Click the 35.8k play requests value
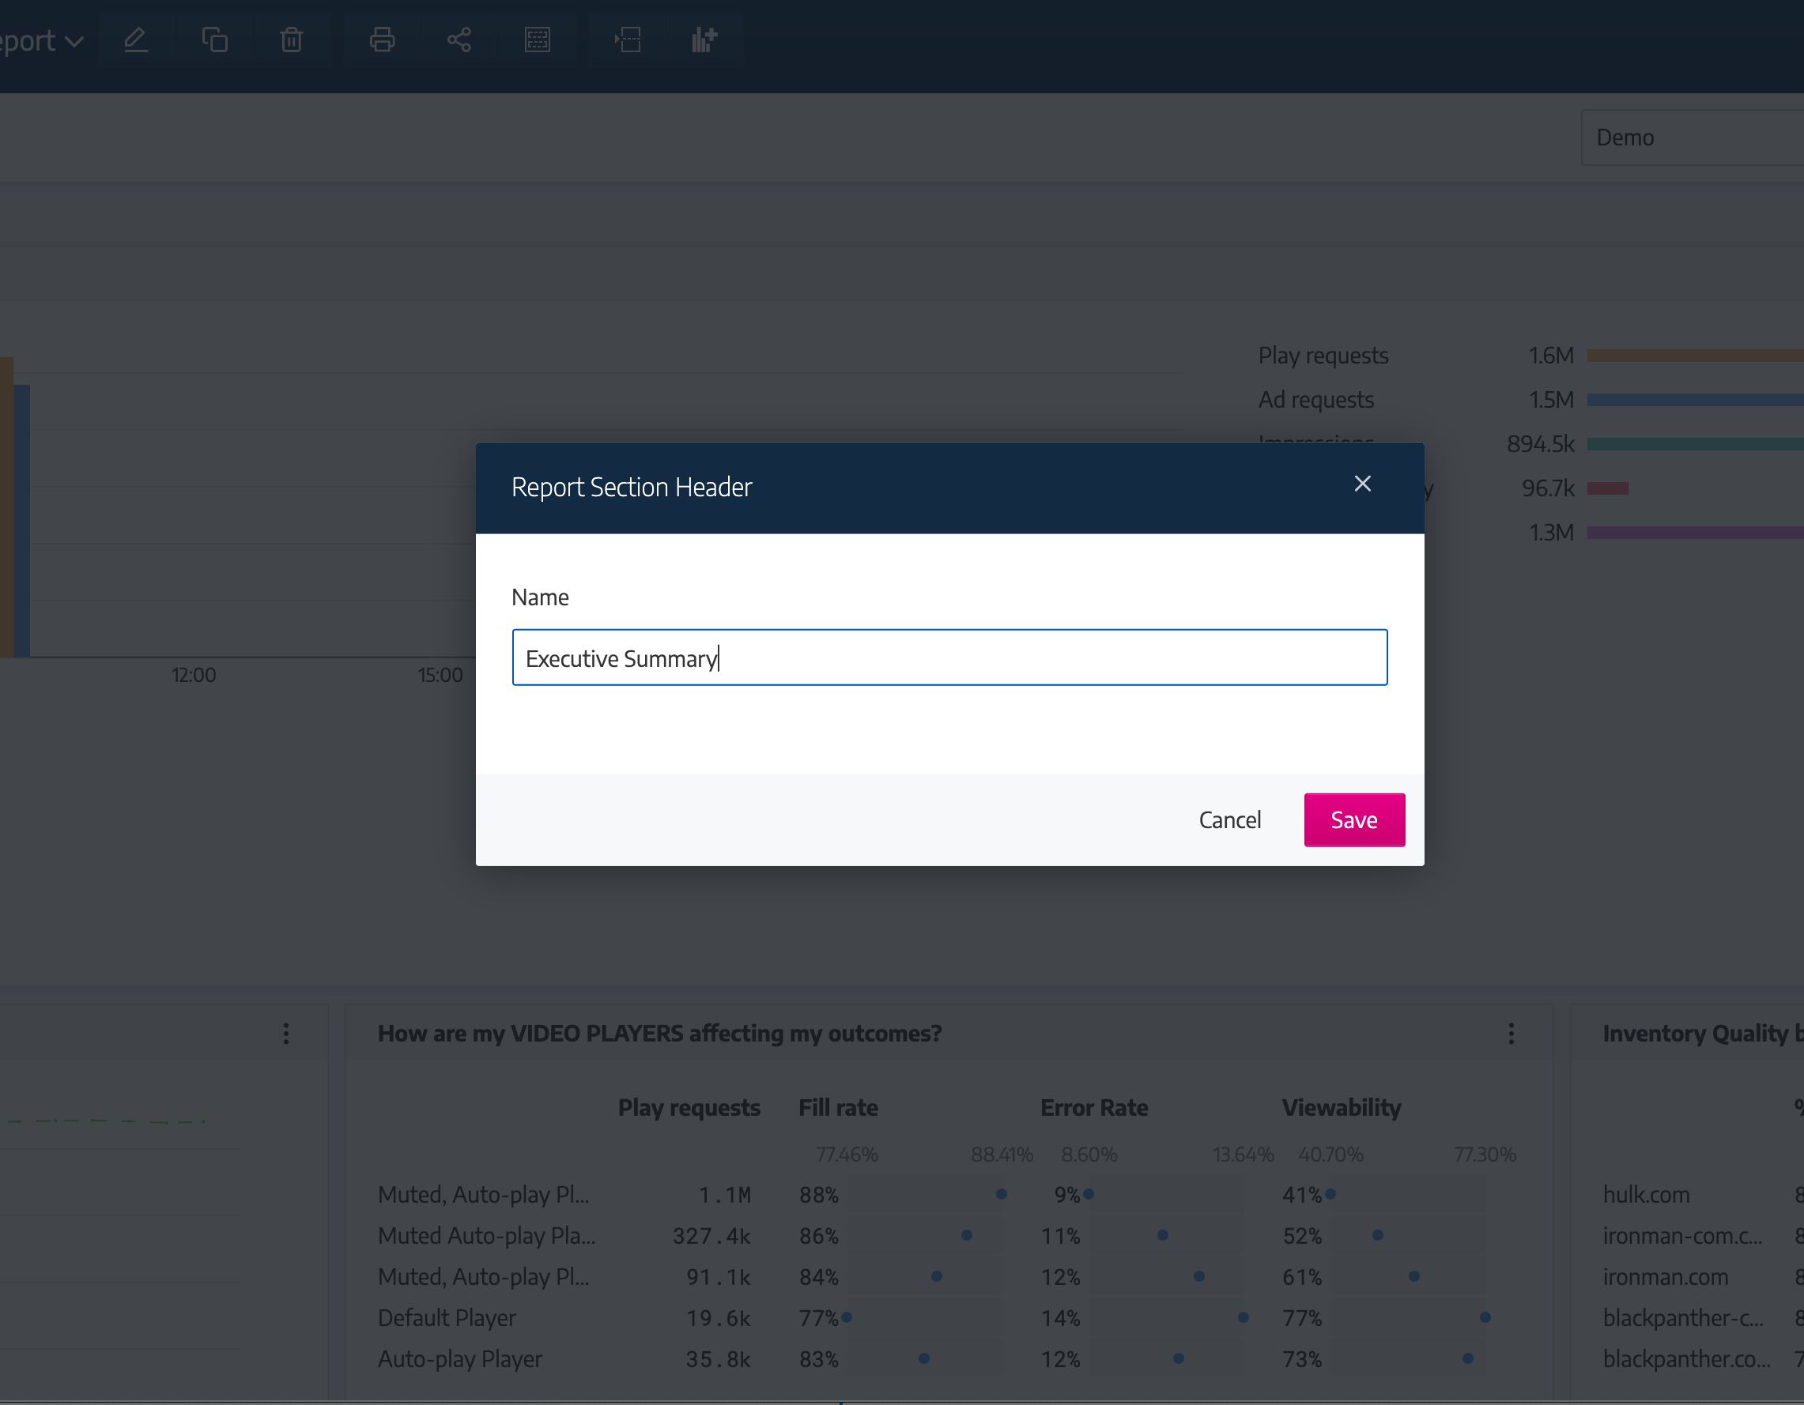Viewport: 1804px width, 1405px height. tap(718, 1358)
